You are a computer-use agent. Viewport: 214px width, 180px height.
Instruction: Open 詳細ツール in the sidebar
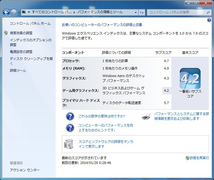[18, 71]
